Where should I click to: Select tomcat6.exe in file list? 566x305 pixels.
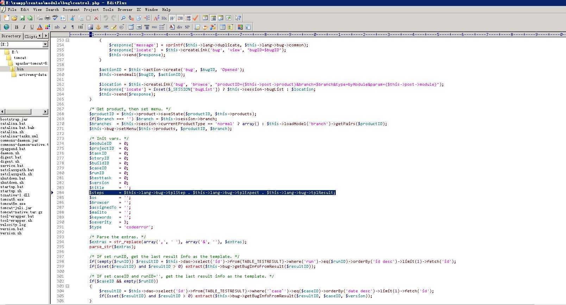(12, 200)
